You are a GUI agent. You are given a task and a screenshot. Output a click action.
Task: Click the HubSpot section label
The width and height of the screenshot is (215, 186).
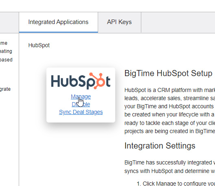39,45
